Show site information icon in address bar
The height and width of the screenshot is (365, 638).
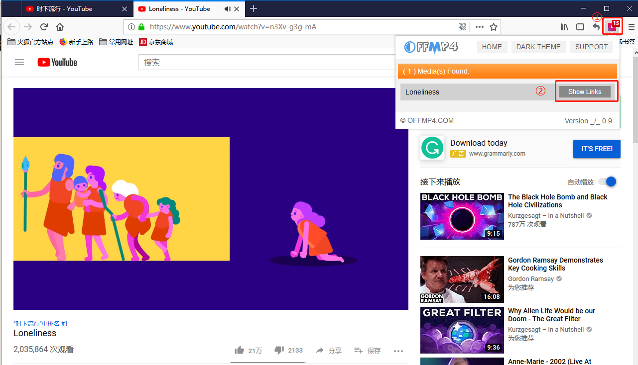131,27
